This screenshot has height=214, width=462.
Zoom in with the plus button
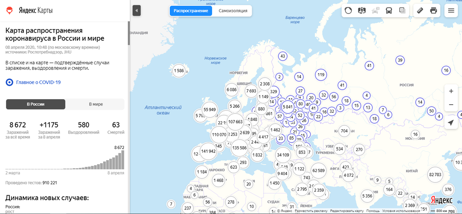point(451,91)
